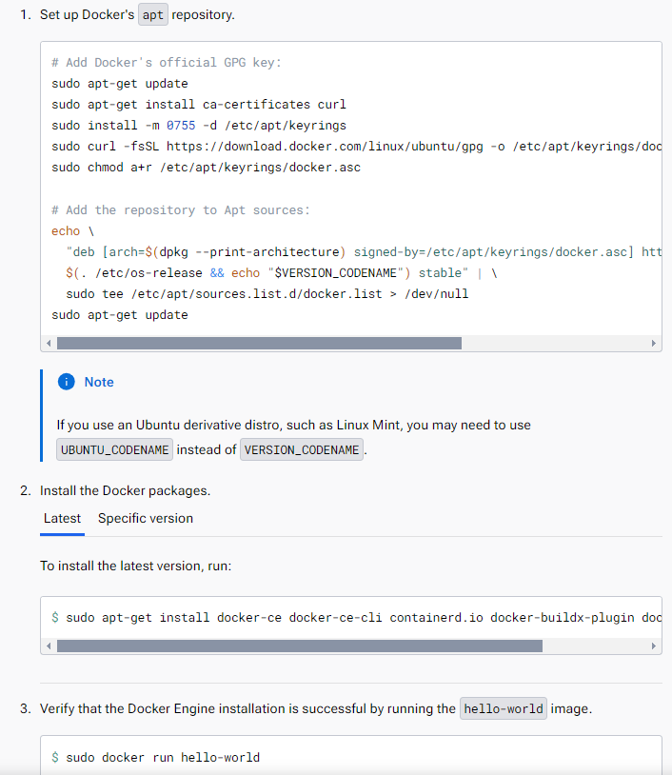Click the 'sudo install -m 0755 -d /etc/apt/keyrings' line
This screenshot has height=775, width=672.
coord(199,126)
